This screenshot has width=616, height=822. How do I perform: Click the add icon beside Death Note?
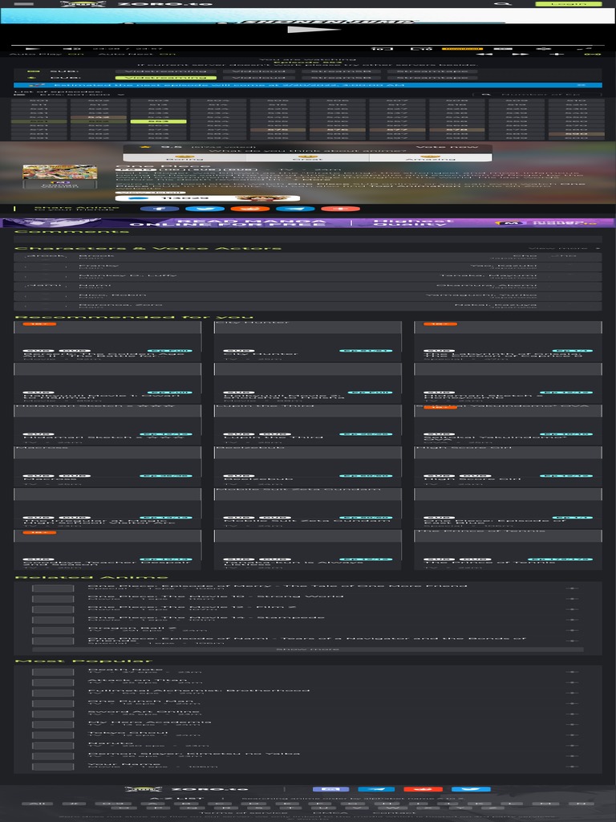point(571,672)
